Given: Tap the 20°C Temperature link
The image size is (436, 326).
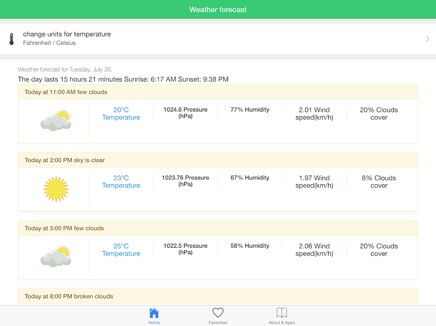Looking at the screenshot, I should coord(121,114).
